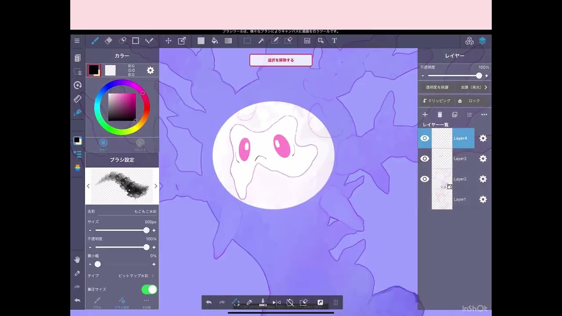
Task: Select the black foreground color swatch
Action: tap(94, 70)
